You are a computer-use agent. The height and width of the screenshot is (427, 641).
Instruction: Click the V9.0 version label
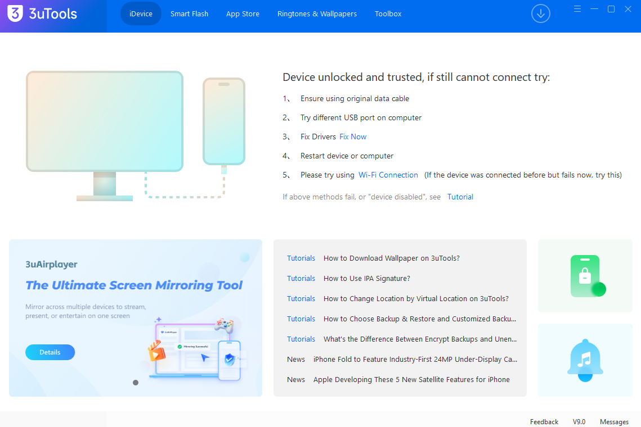tap(579, 422)
